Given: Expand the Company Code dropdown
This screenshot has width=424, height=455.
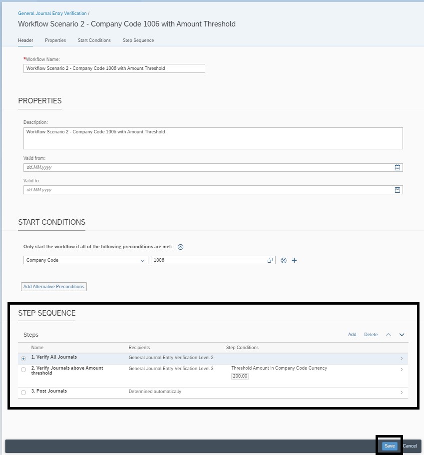Looking at the screenshot, I should [x=142, y=260].
